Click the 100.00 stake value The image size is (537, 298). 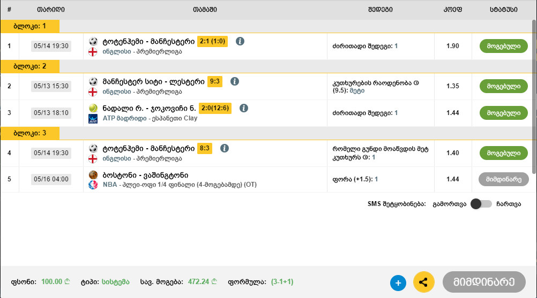(x=56, y=282)
